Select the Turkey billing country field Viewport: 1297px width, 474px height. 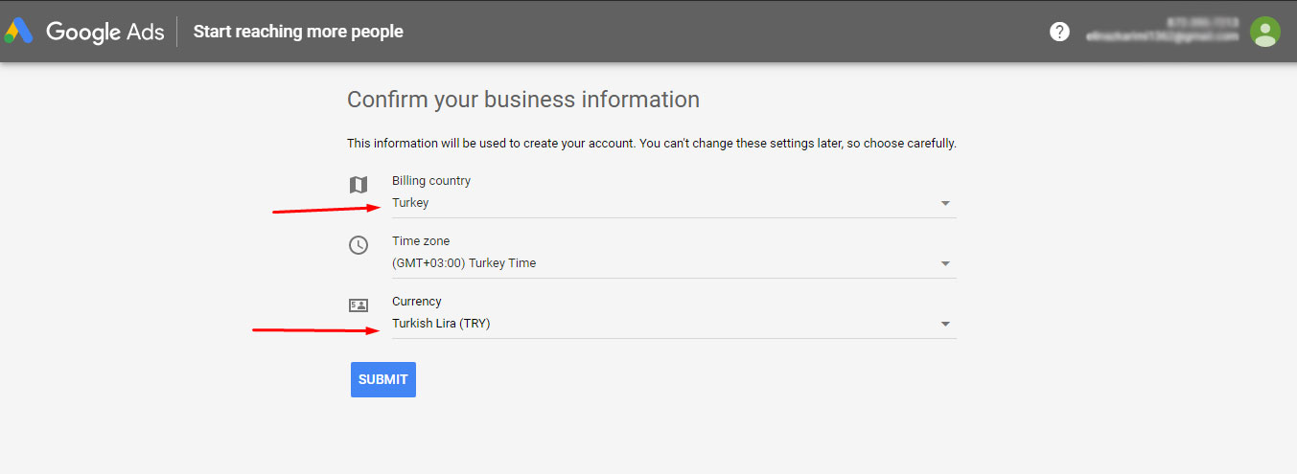tap(674, 203)
